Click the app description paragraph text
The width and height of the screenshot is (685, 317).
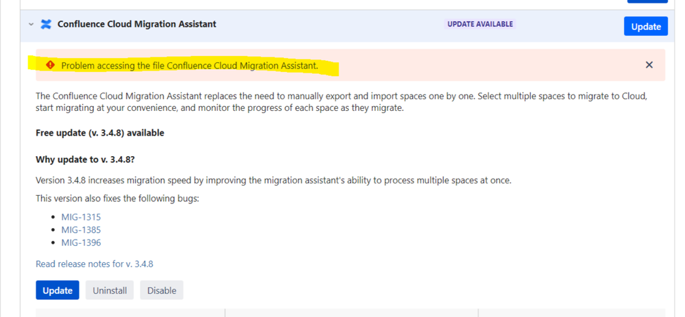click(x=341, y=102)
